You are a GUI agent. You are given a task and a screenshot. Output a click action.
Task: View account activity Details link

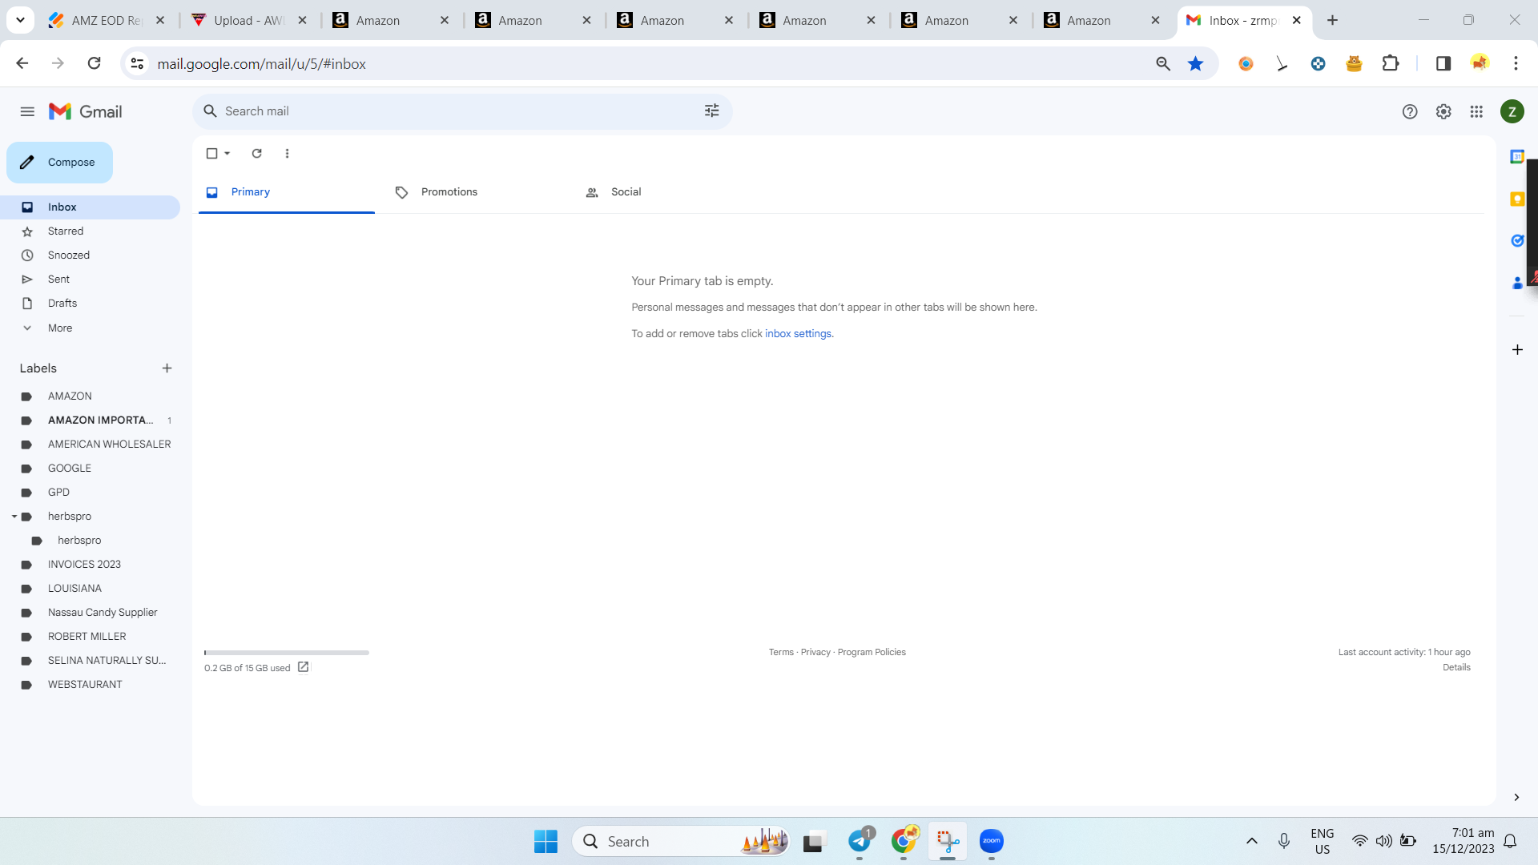[1456, 667]
